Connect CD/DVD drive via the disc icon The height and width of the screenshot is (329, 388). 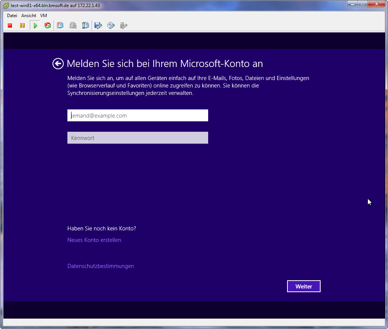pos(111,25)
